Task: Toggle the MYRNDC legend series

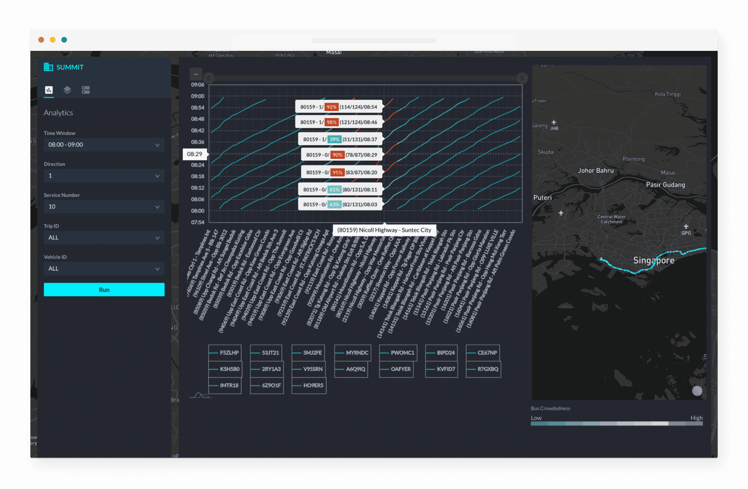Action: 353,352
